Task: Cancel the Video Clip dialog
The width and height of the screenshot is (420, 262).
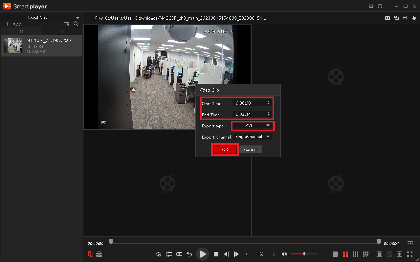Action: click(x=251, y=149)
